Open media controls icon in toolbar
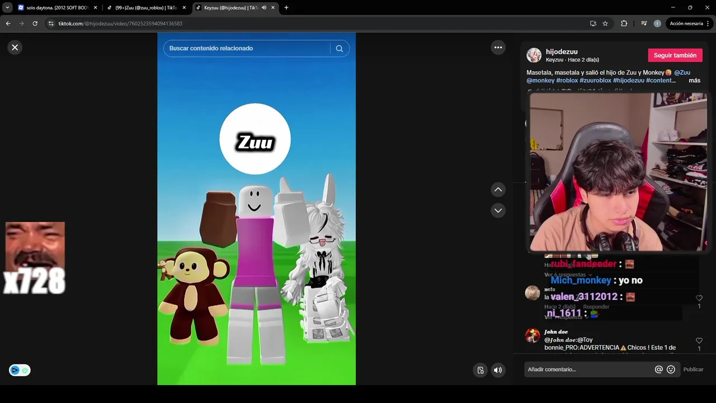 click(x=644, y=24)
